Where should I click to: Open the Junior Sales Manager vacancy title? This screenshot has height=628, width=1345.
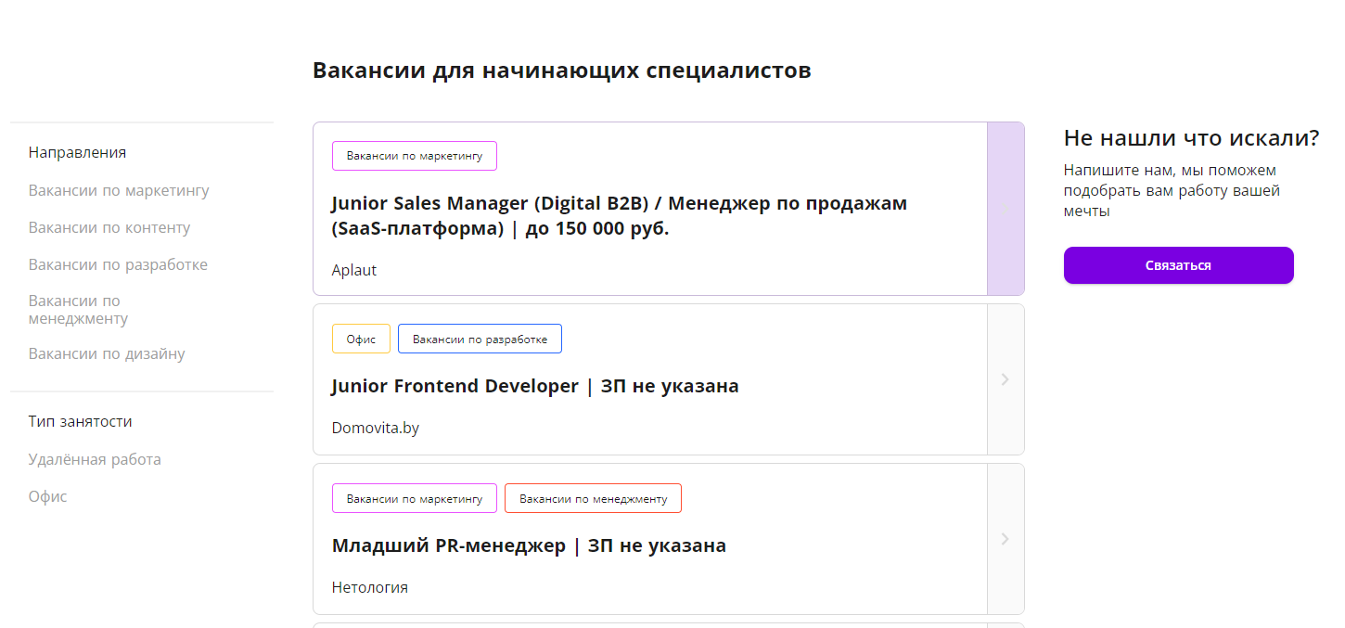619,216
